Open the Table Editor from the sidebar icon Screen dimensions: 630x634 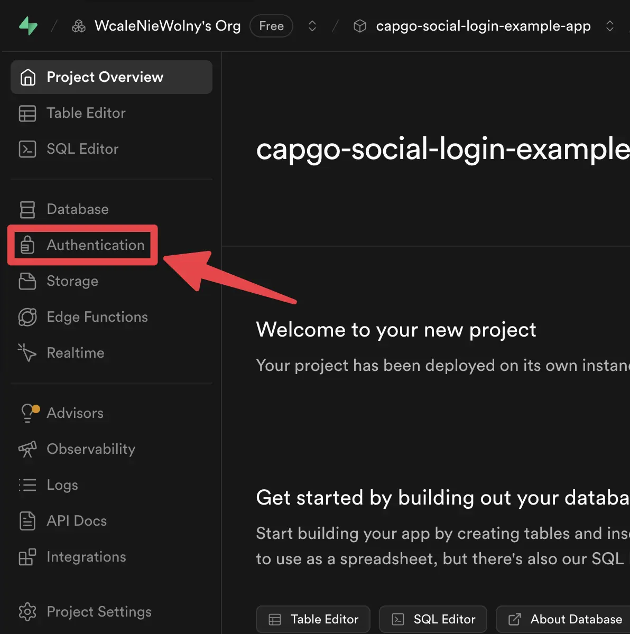[27, 113]
